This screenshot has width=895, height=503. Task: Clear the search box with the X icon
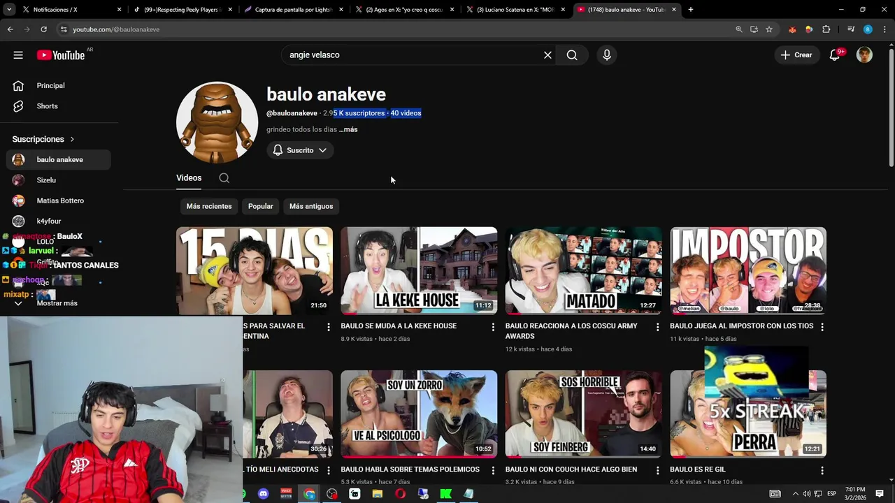click(x=547, y=55)
